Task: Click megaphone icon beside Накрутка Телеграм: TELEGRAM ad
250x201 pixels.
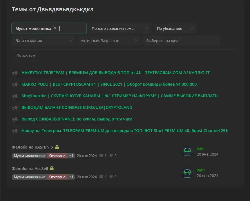Action: 15,131
